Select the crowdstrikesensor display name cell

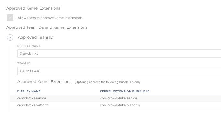coord(32,98)
